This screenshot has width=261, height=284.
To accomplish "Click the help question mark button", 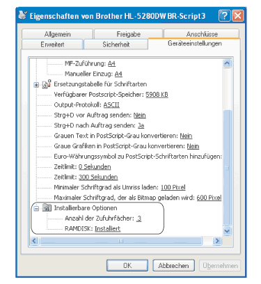I will [x=224, y=16].
